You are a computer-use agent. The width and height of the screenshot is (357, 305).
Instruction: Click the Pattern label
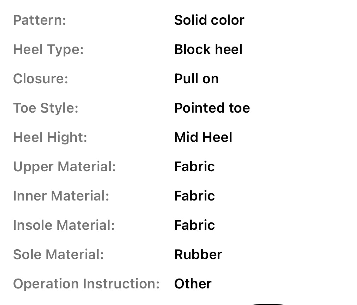40,20
